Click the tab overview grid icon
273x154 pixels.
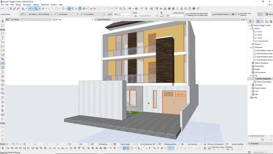(x=7, y=20)
